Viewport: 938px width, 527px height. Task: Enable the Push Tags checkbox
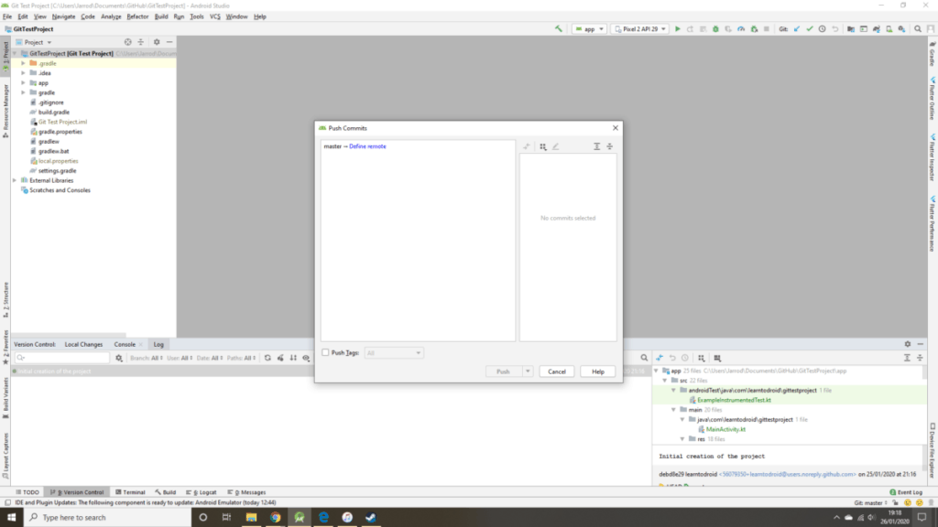325,352
